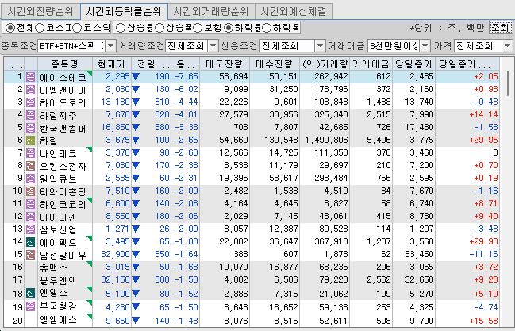Sort by 현재가 column header
This screenshot has width=515, height=331.
(112, 64)
